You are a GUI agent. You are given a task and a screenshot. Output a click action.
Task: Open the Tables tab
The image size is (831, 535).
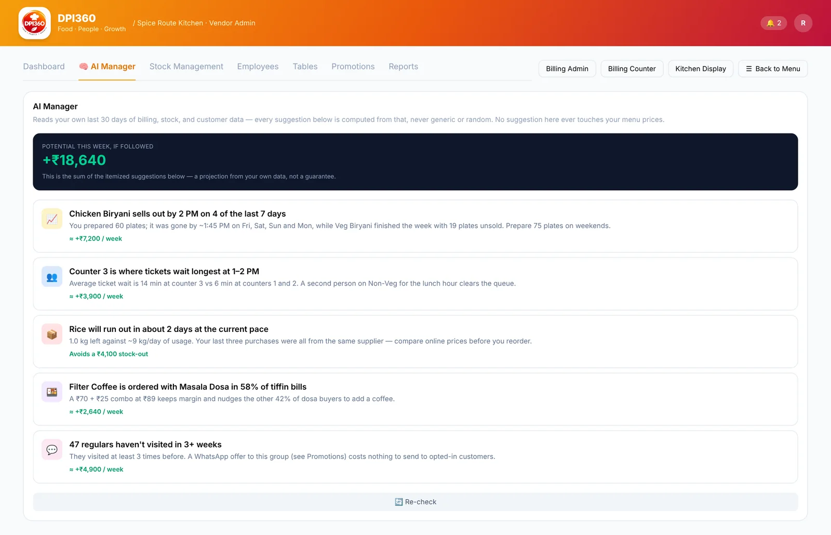click(305, 66)
